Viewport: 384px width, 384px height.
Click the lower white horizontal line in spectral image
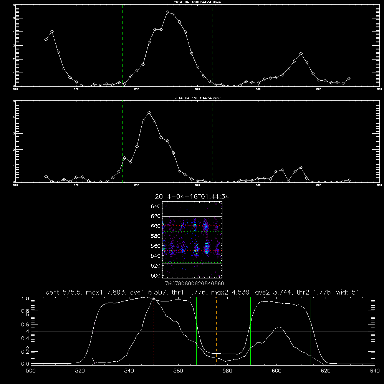192,263
